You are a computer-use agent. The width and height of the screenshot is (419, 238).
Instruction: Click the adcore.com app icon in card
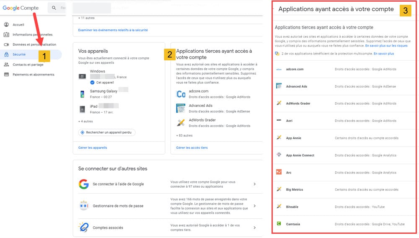181,94
